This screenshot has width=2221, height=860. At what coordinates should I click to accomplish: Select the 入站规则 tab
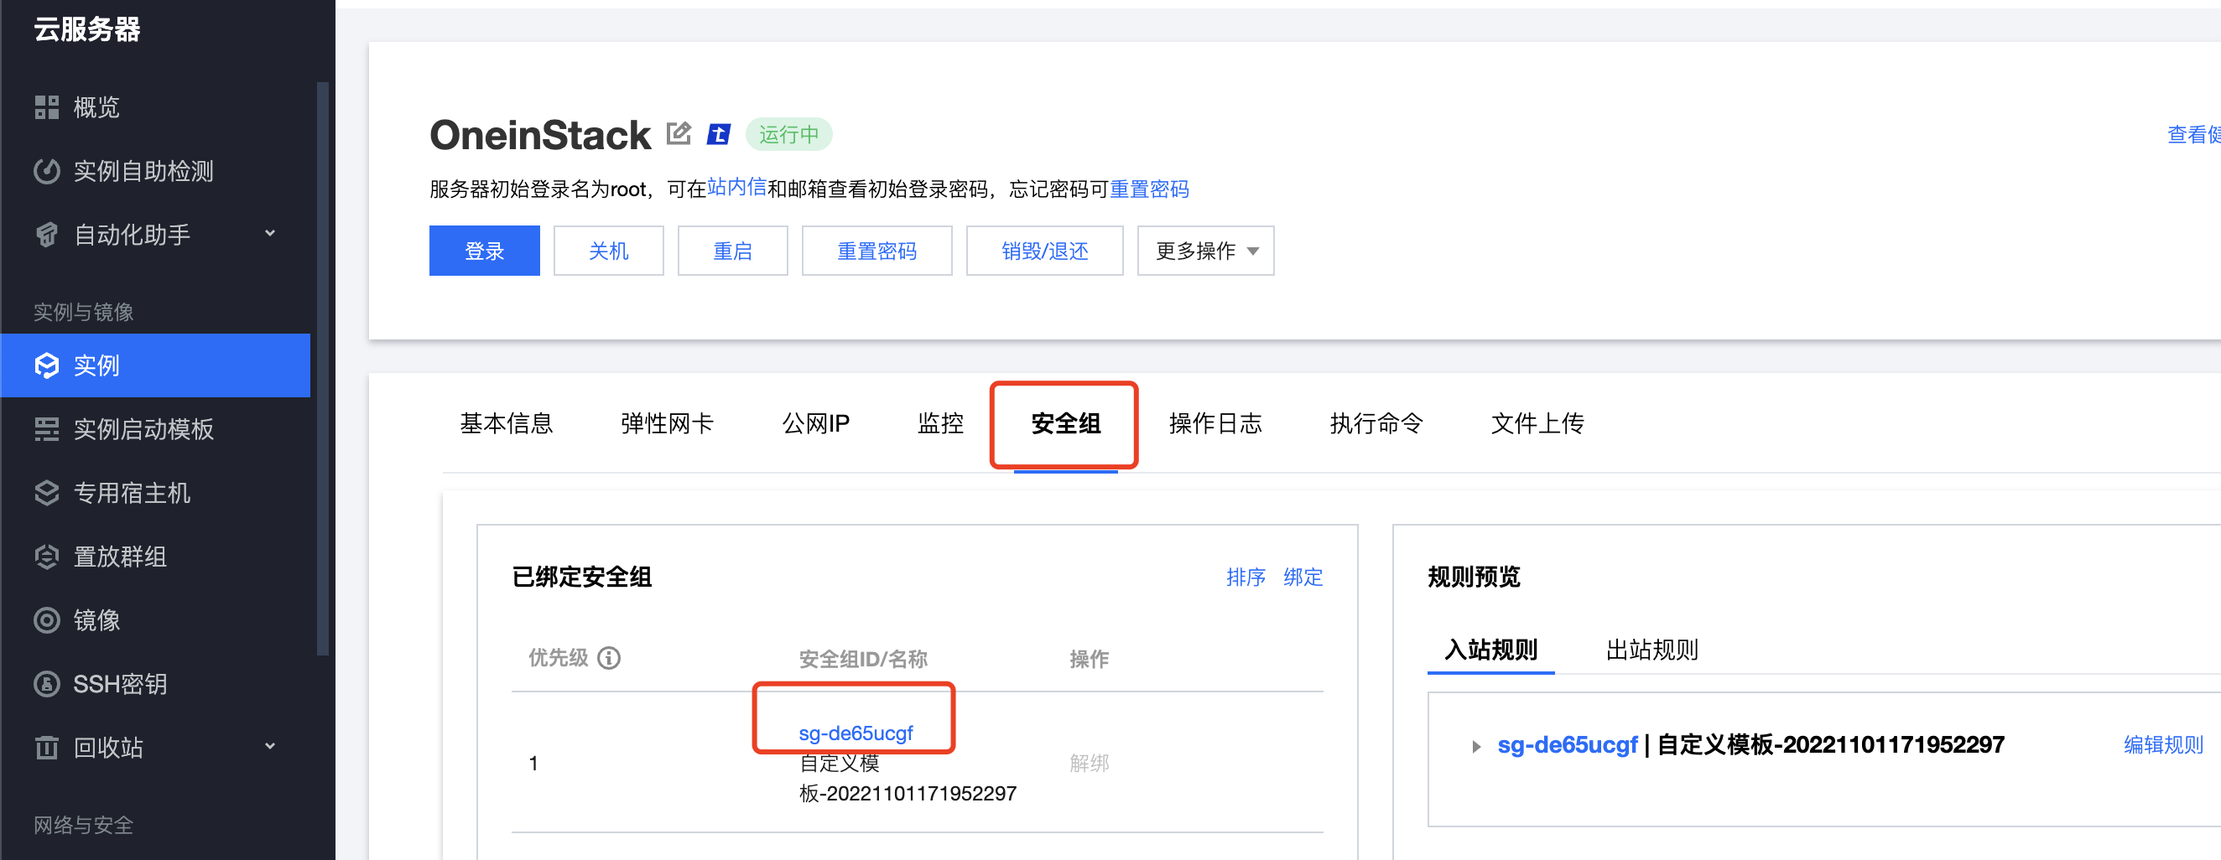[x=1490, y=650]
